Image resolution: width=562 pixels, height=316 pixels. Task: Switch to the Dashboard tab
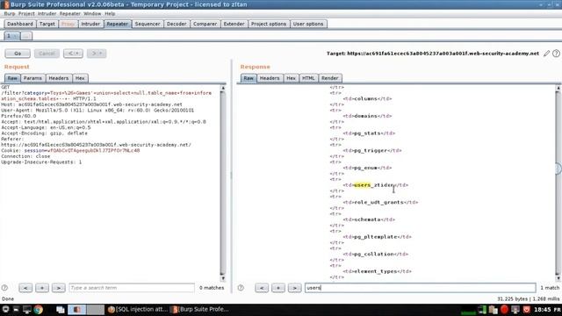(x=20, y=24)
